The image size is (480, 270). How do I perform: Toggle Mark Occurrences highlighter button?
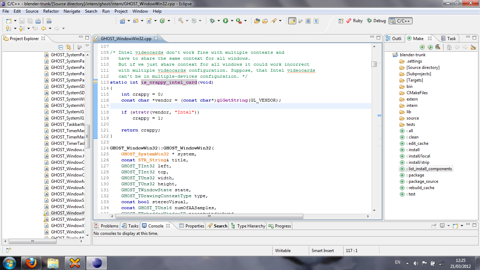click(x=292, y=21)
